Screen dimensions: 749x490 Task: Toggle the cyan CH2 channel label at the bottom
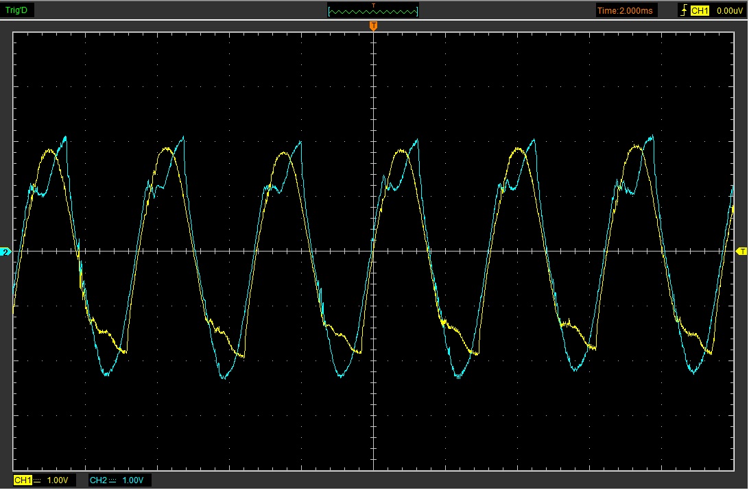pyautogui.click(x=98, y=480)
